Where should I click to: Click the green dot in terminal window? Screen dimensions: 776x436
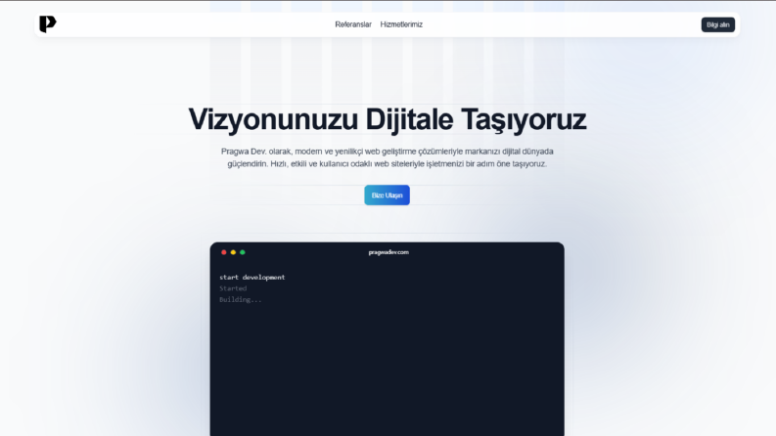[x=243, y=252]
